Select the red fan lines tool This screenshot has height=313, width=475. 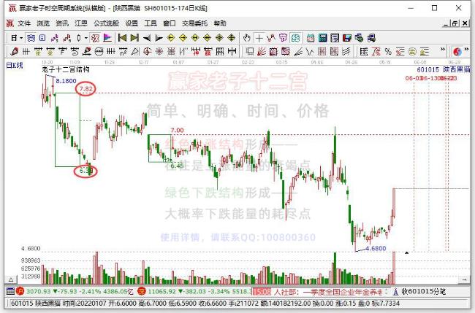point(262,52)
